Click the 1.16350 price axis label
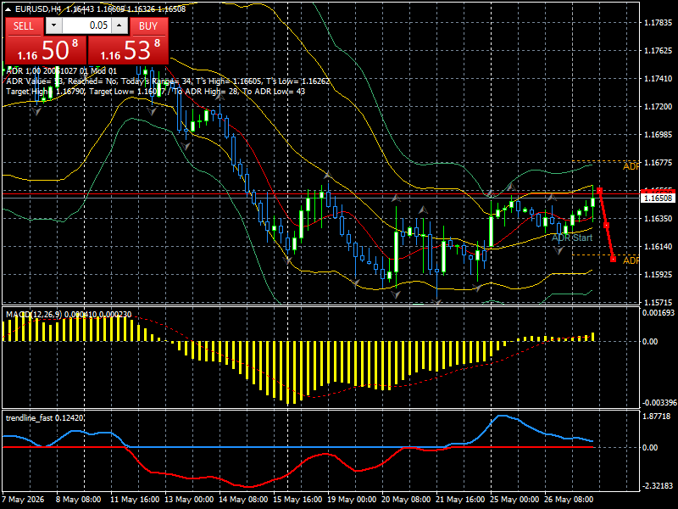 (x=659, y=219)
